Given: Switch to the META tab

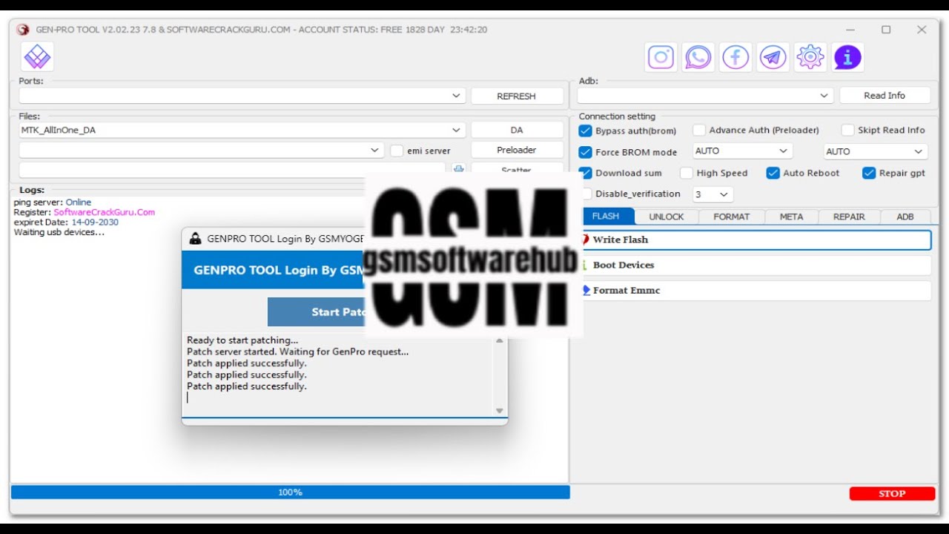Looking at the screenshot, I should (791, 217).
